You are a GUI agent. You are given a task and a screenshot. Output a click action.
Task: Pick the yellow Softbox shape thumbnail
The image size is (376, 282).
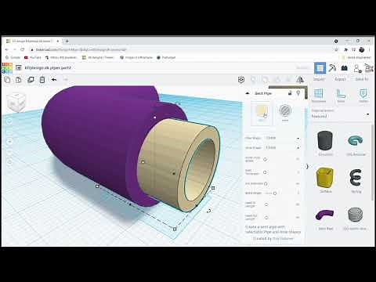point(325,178)
